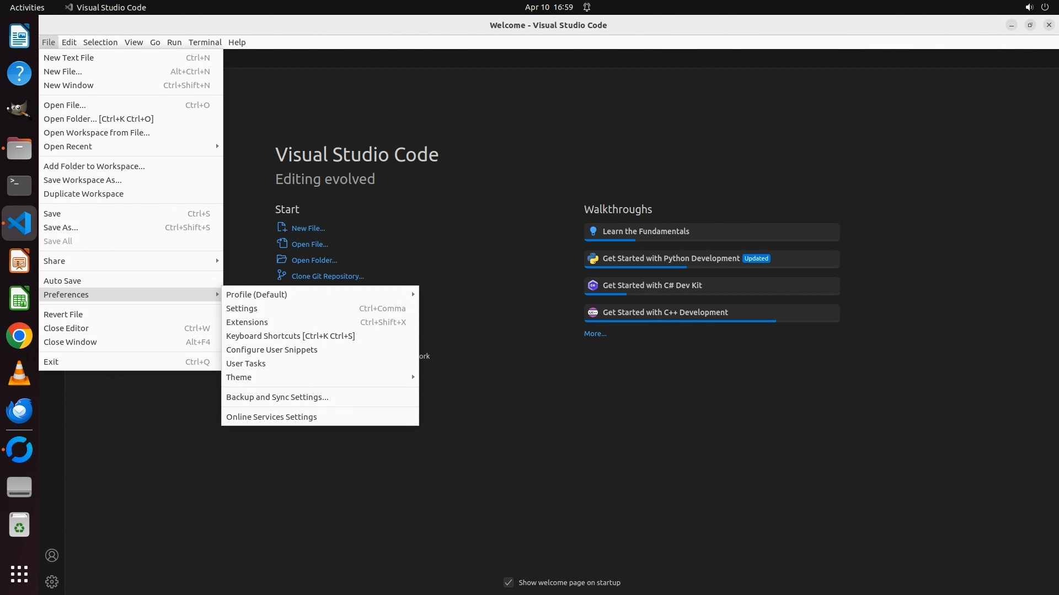Open the notification bell in top bar

tap(587, 7)
